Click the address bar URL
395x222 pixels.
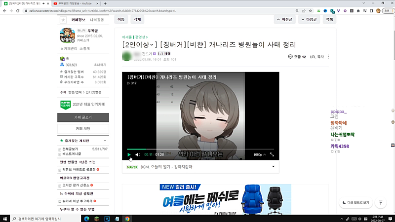[x=103, y=11]
